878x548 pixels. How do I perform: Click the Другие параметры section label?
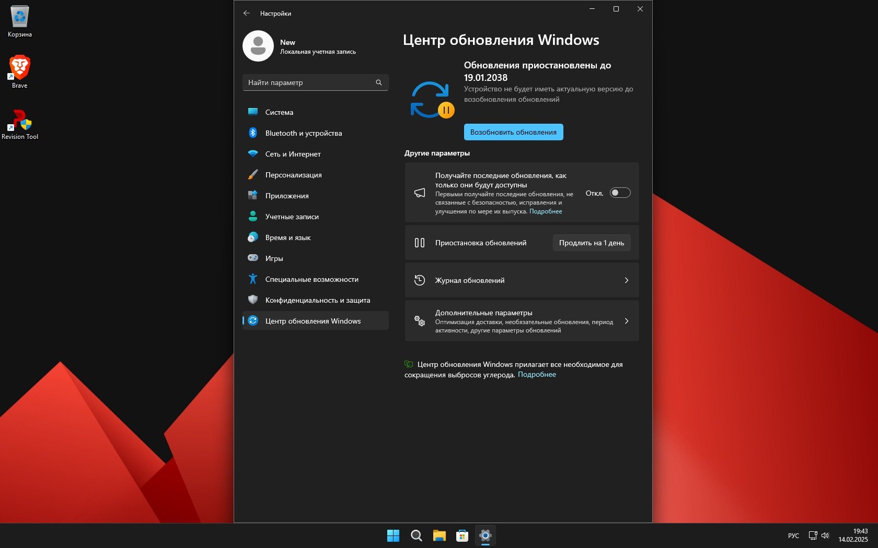click(x=437, y=153)
